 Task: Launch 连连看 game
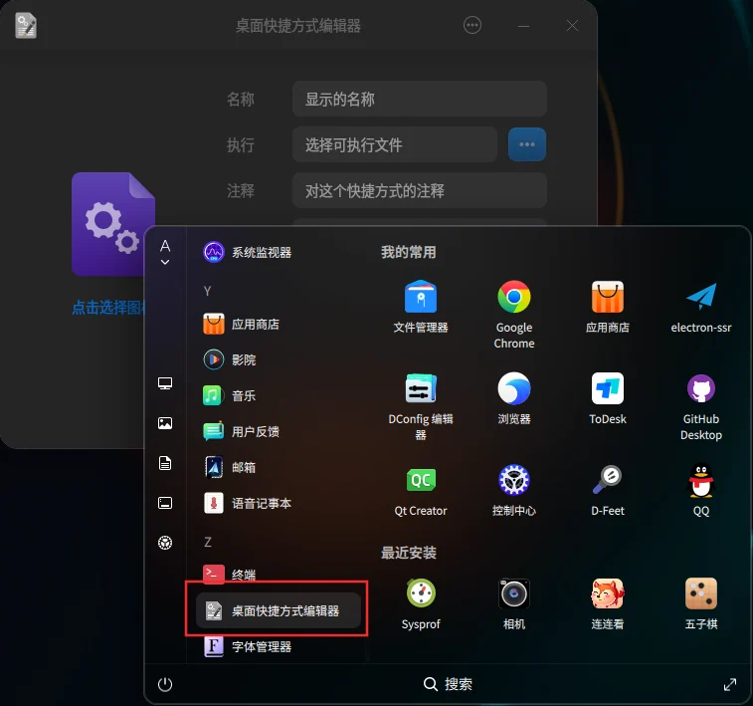click(608, 603)
